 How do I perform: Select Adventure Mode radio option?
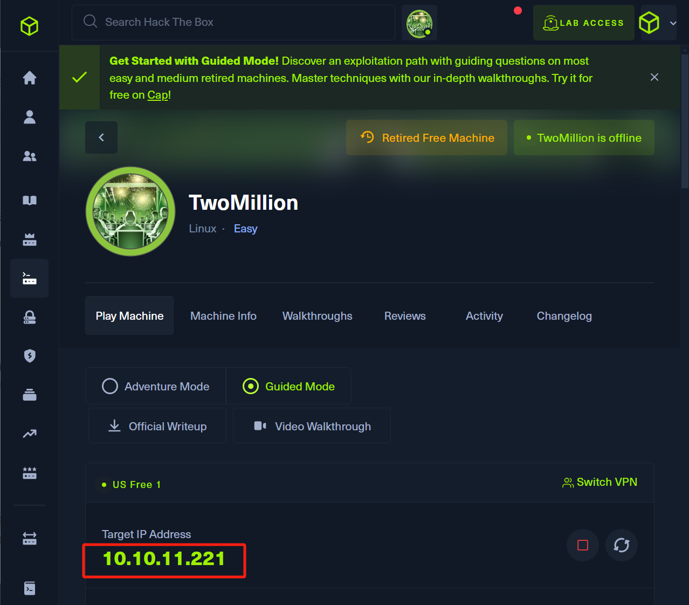[x=156, y=386]
